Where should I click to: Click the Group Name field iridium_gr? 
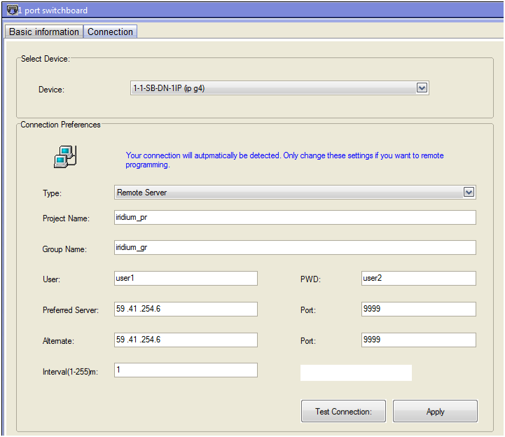295,247
